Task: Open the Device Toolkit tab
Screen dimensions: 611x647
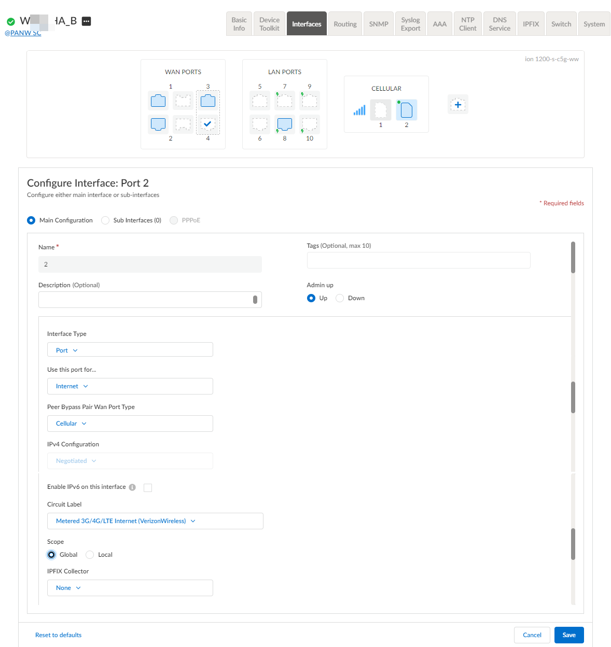Action: point(269,24)
